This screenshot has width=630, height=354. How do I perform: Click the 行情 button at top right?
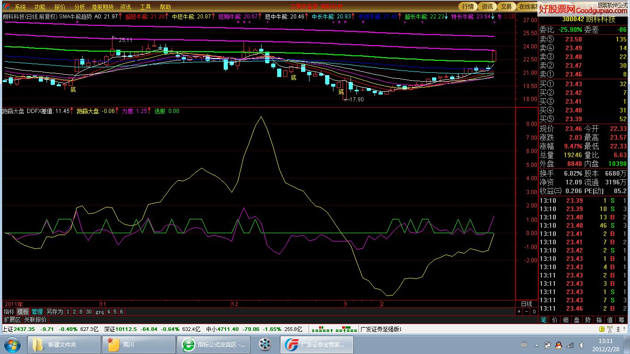[468, 6]
